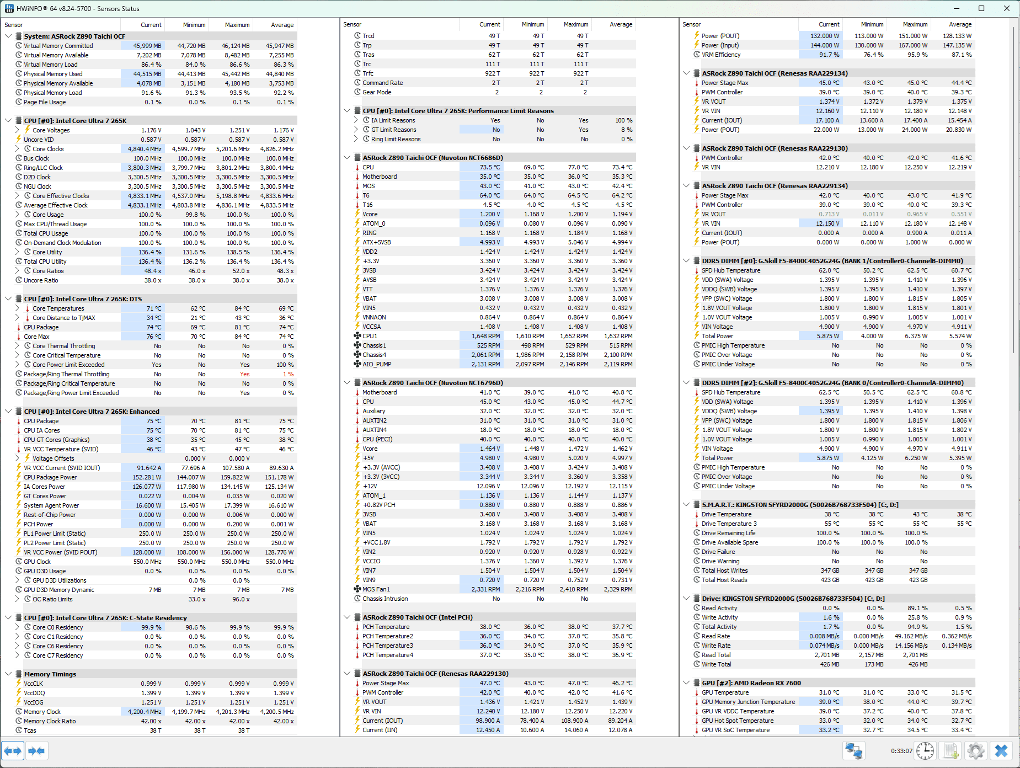
Task: Click the blue X close sensors icon
Action: click(1001, 751)
